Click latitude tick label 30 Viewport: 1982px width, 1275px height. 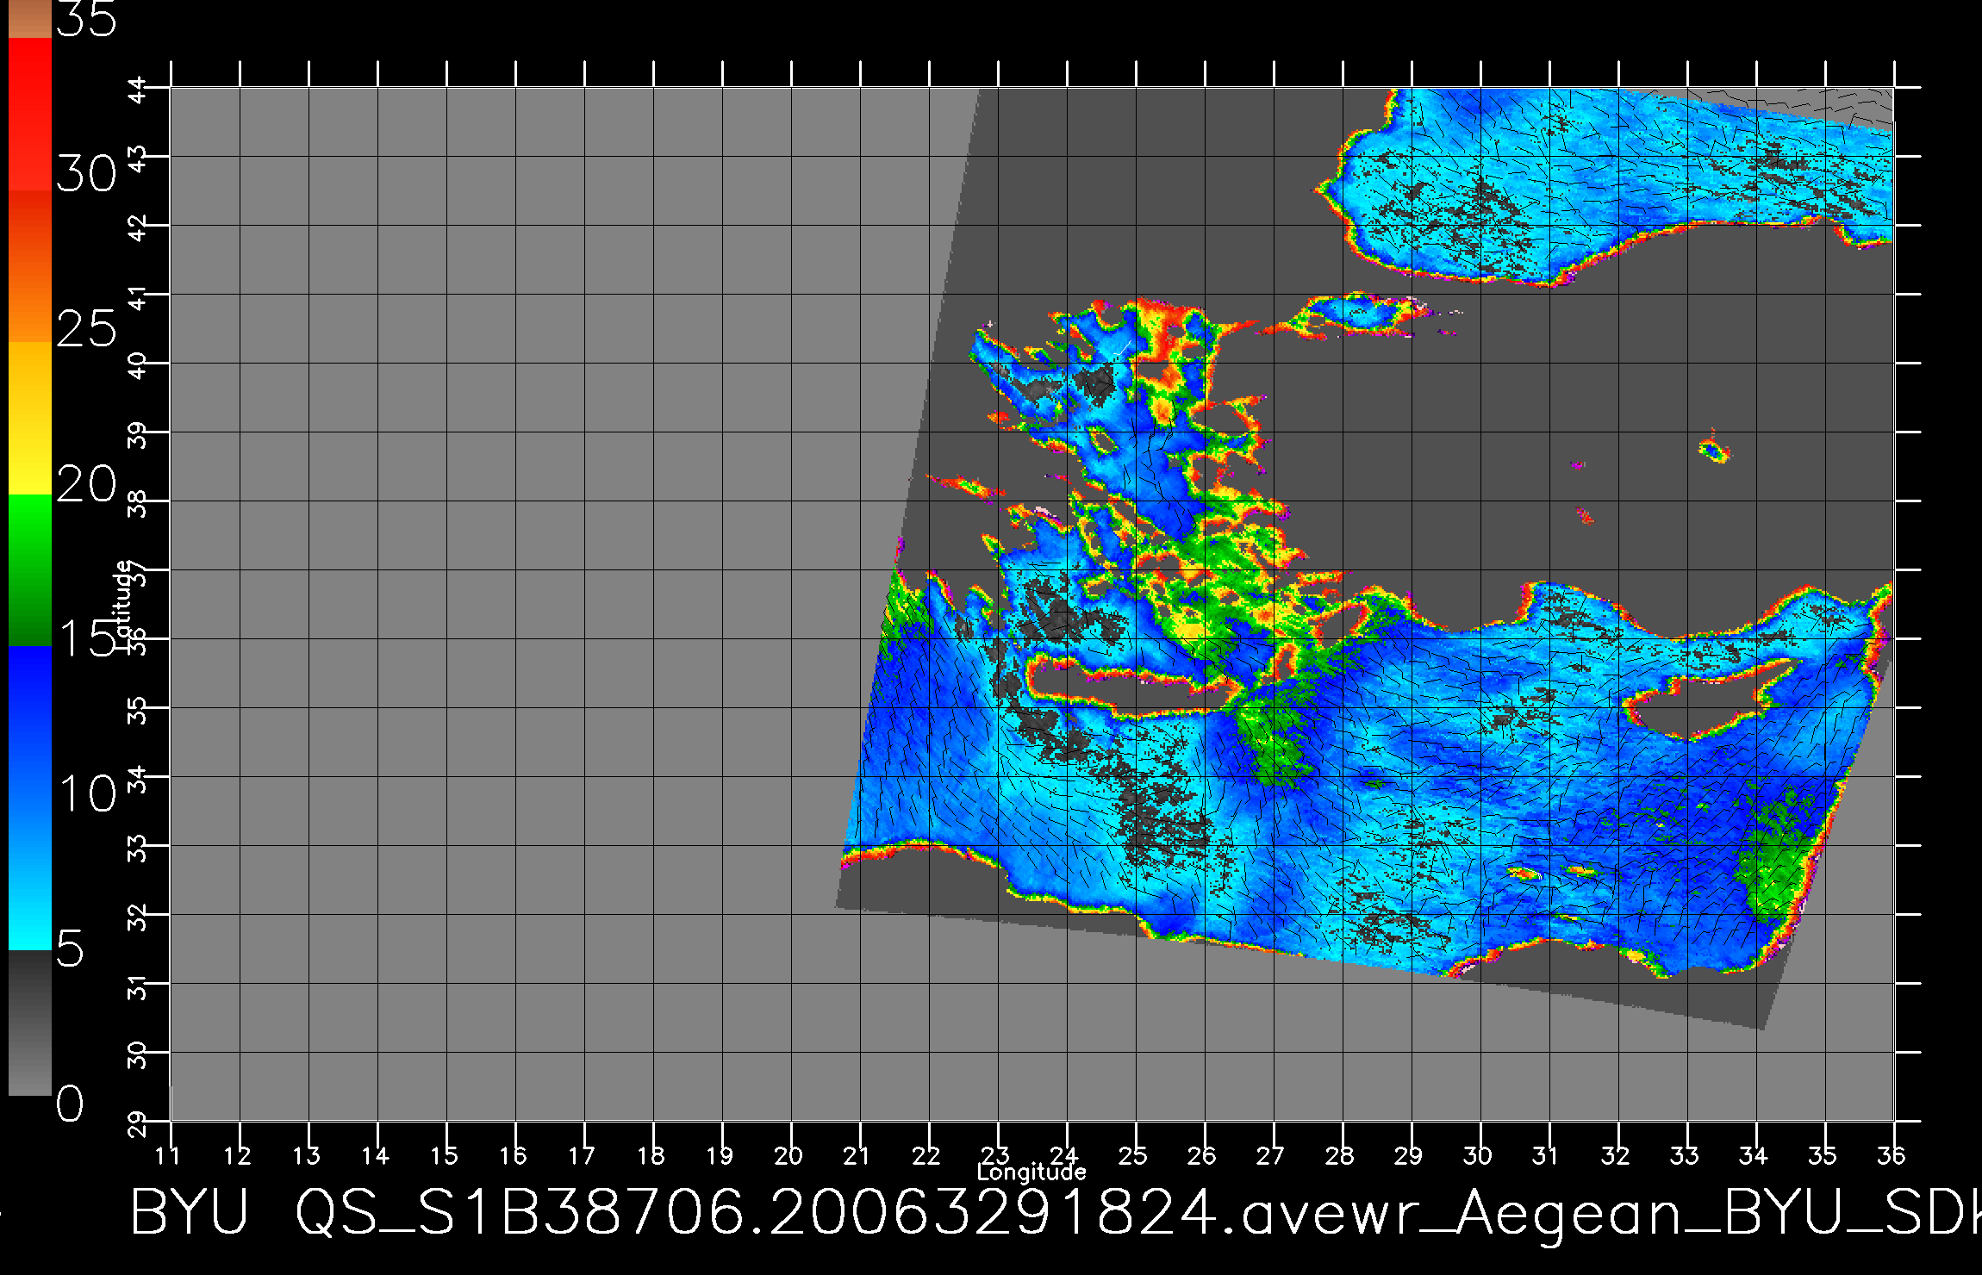point(139,1057)
